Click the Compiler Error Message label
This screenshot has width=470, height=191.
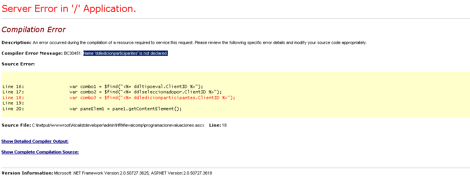click(x=32, y=53)
